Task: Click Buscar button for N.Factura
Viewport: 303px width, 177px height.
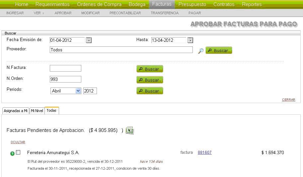Action: [x=150, y=69]
